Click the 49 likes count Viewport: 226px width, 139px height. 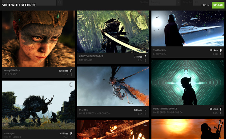coord(64,134)
